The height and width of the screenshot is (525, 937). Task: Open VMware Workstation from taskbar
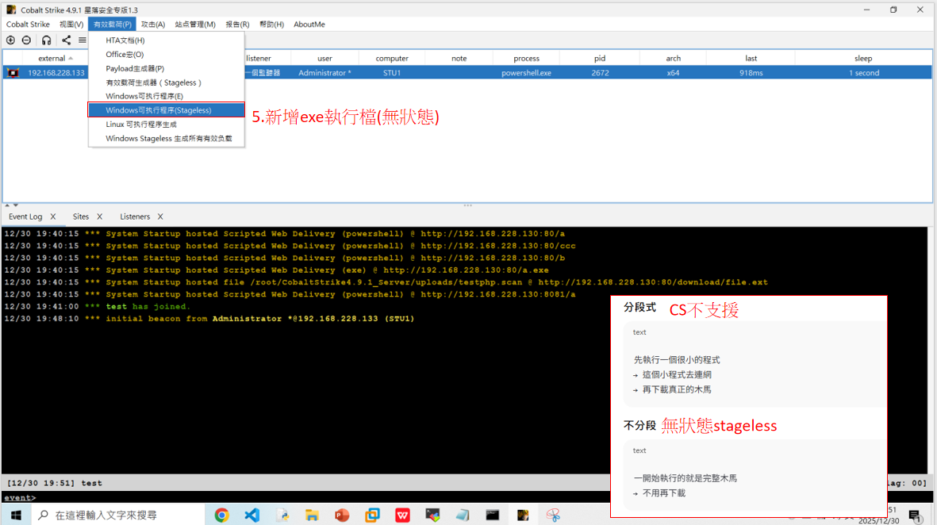(372, 515)
